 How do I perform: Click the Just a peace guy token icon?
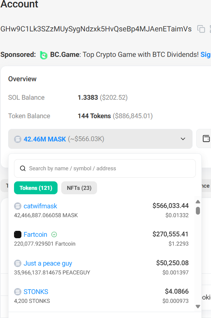tap(18, 263)
